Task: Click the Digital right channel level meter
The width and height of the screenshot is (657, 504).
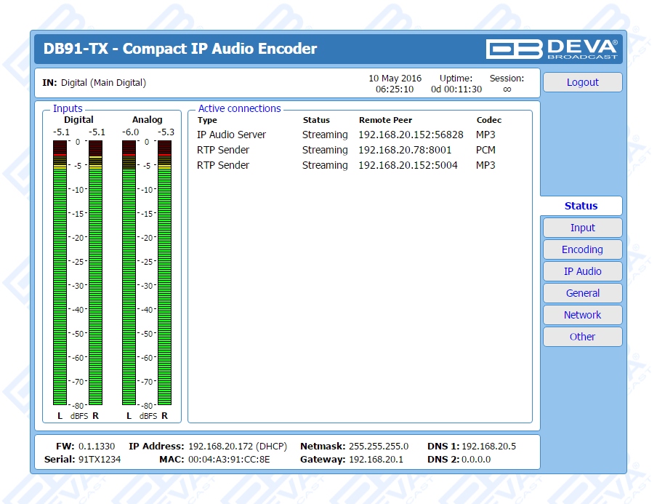Action: 95,273
